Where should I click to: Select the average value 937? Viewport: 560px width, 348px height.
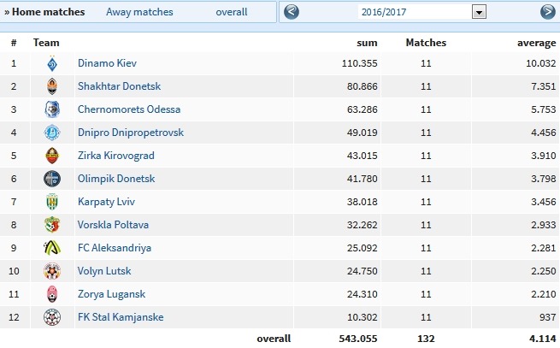[548, 317]
